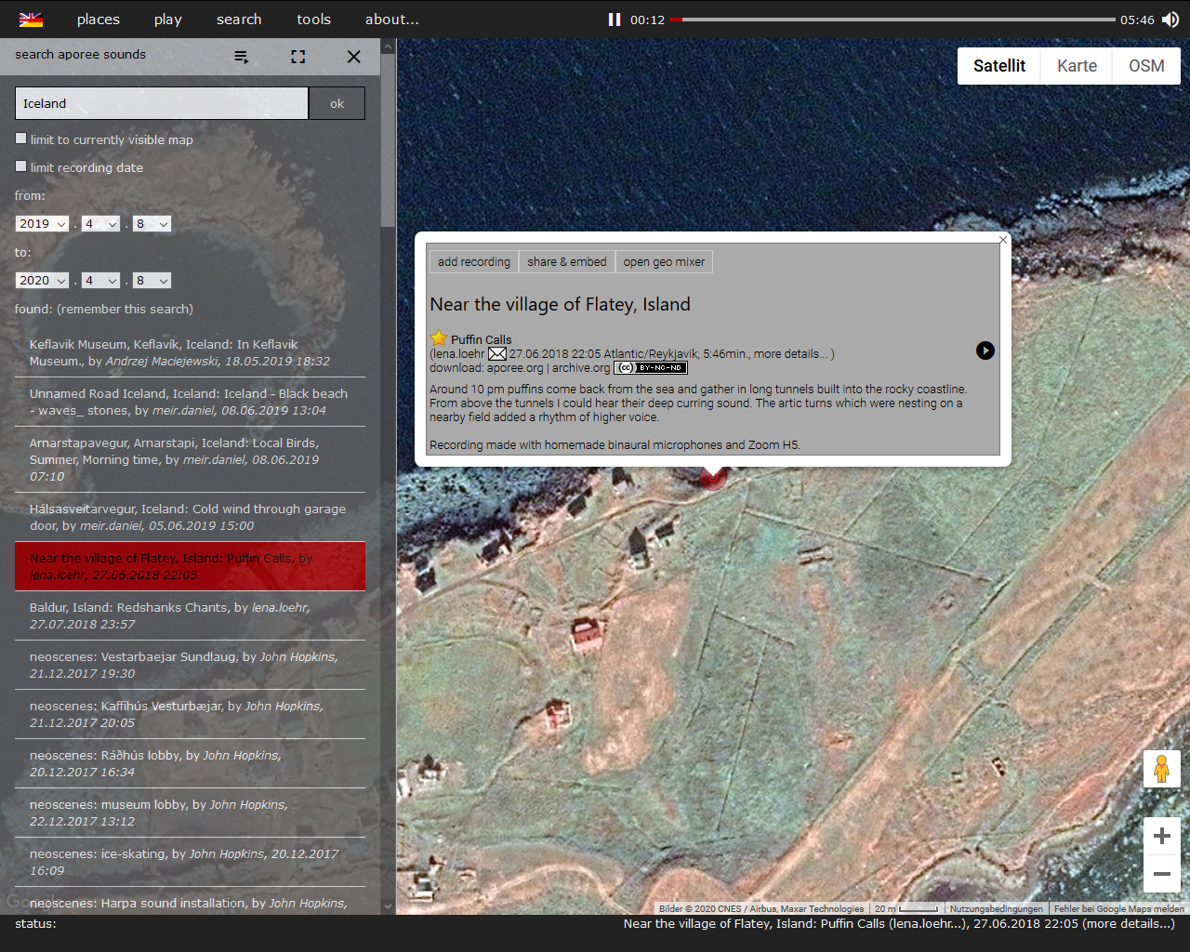The width and height of the screenshot is (1190, 952).
Task: Open the places menu
Action: [98, 20]
